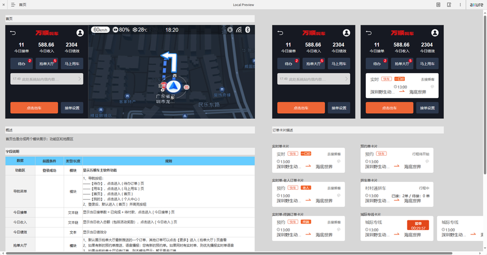Select the 马上用车 tab in left mockup
Viewport: 487px width, 255px height.
pyautogui.click(x=72, y=63)
